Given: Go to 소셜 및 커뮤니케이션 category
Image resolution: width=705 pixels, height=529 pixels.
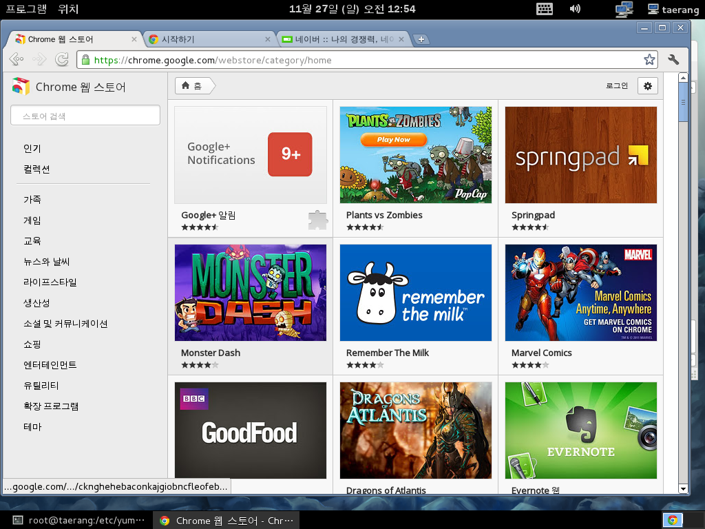Looking at the screenshot, I should tap(65, 324).
